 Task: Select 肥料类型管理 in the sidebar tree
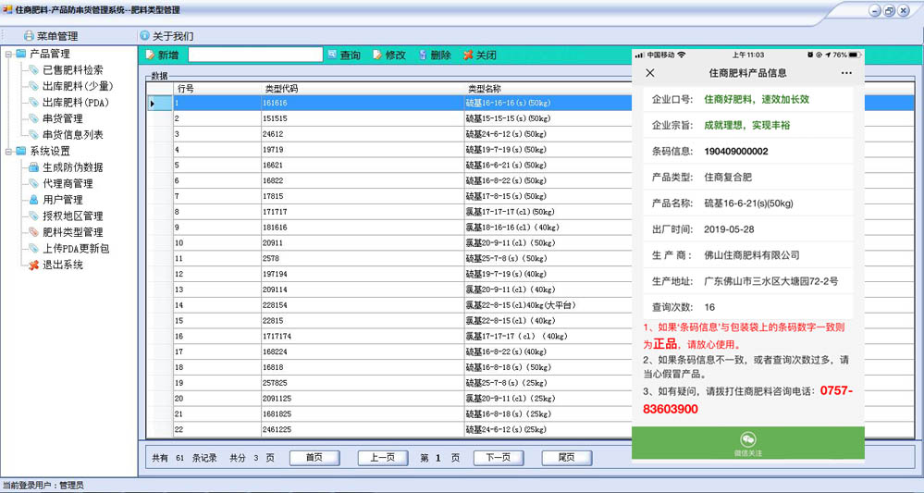pos(72,232)
